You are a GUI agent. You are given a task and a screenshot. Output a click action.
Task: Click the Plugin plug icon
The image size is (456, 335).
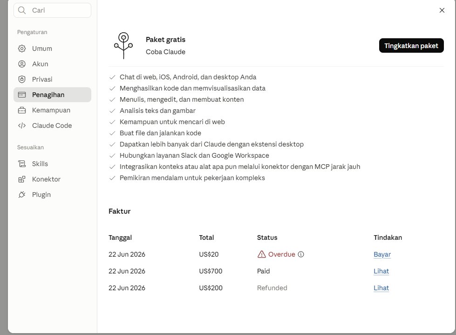pyautogui.click(x=22, y=195)
